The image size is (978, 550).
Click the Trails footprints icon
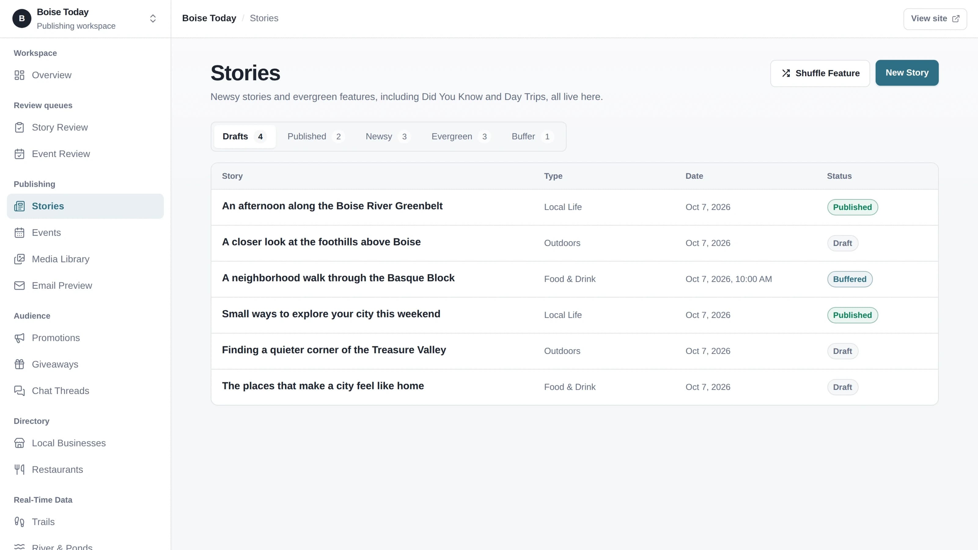click(x=19, y=522)
